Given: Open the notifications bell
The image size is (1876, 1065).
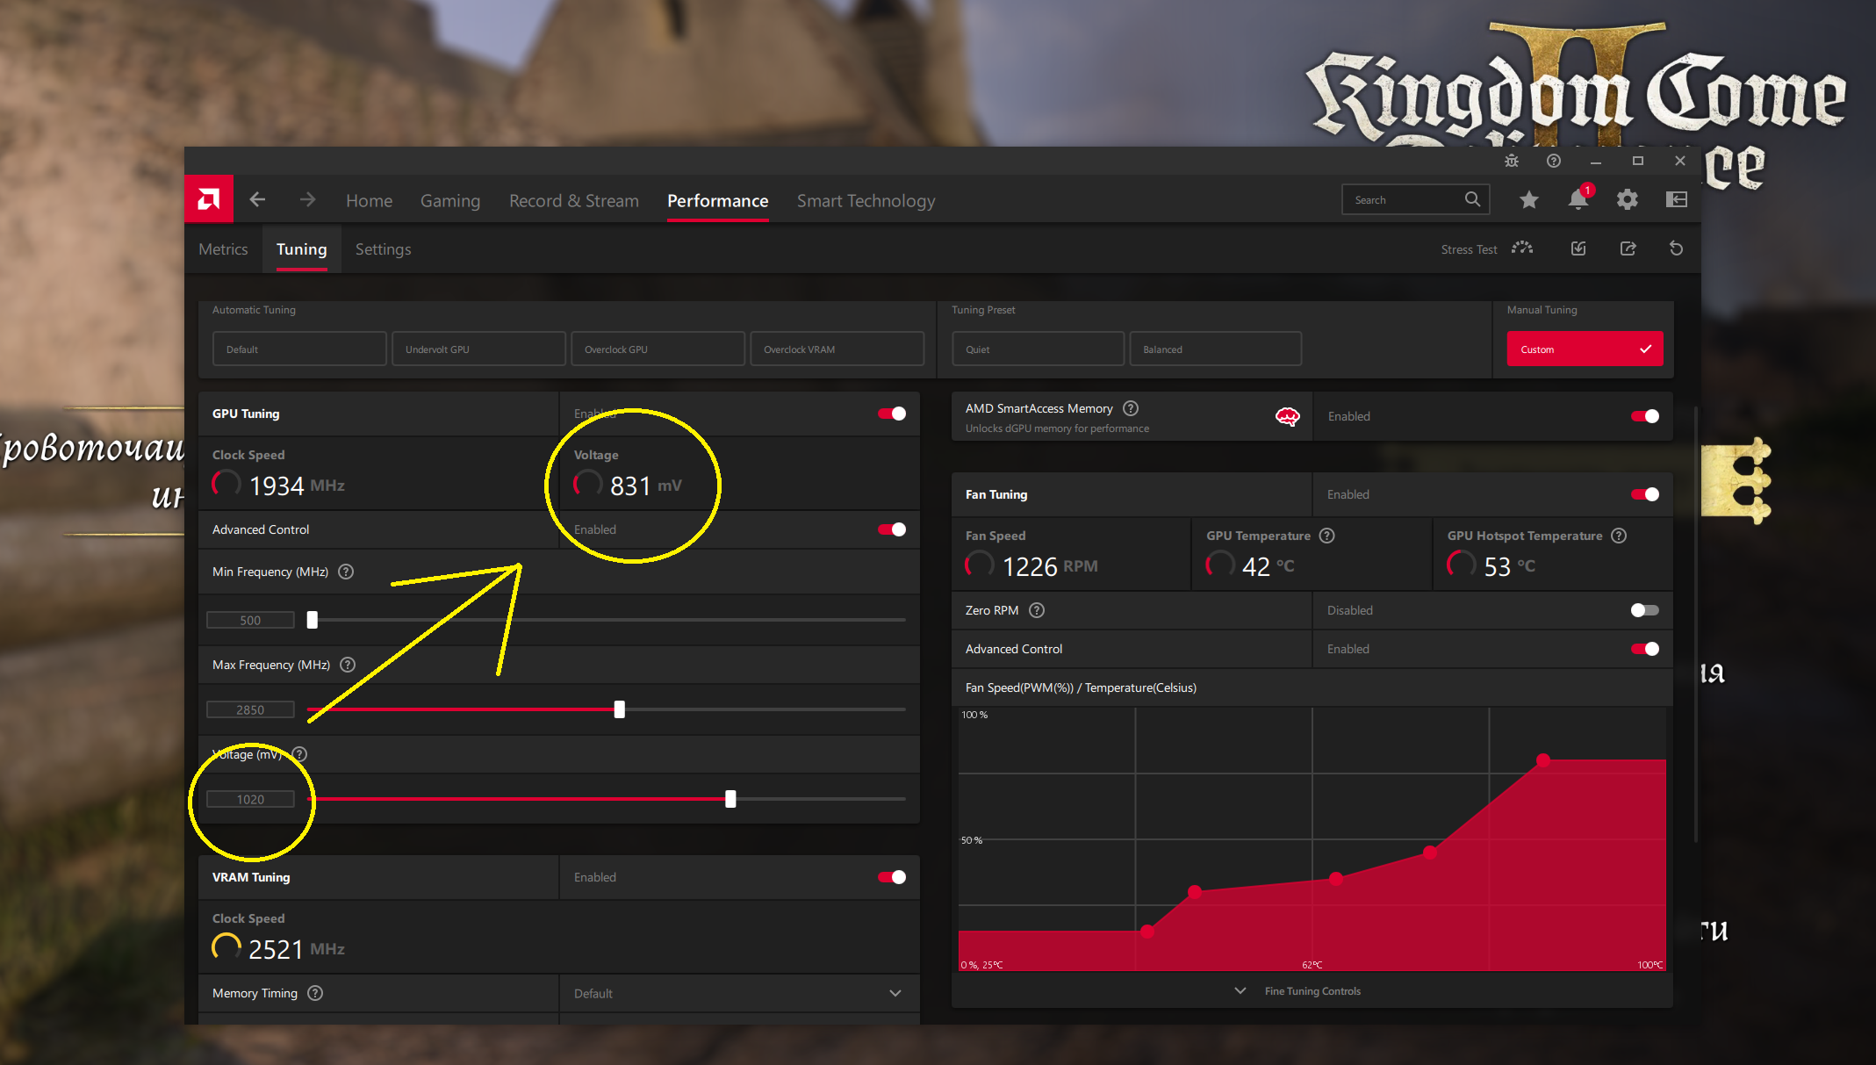Looking at the screenshot, I should click(1578, 200).
